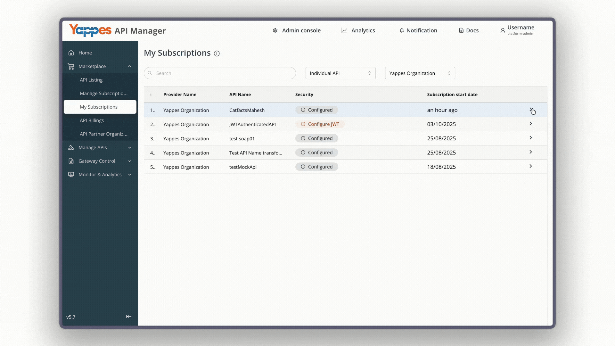Click info icon in test soap01 Configured badge

pyautogui.click(x=303, y=138)
